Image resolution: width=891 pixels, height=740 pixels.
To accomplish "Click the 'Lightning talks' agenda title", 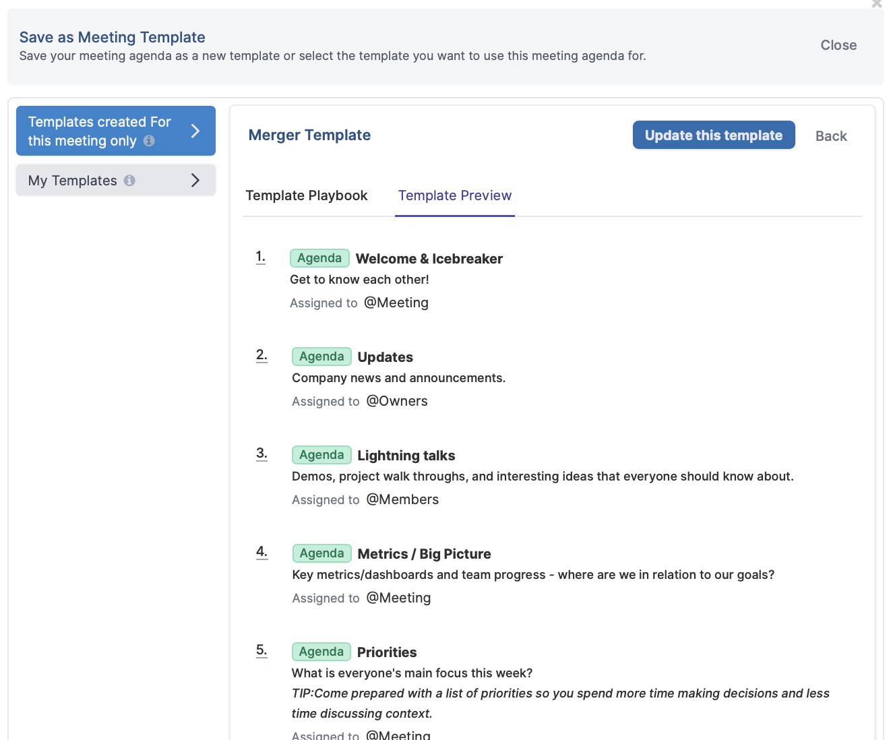I will coord(406,456).
